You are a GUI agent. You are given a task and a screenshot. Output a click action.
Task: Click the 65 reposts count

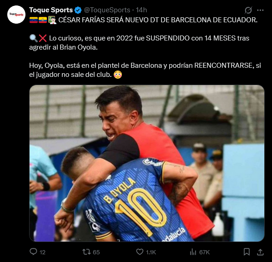click(x=96, y=252)
